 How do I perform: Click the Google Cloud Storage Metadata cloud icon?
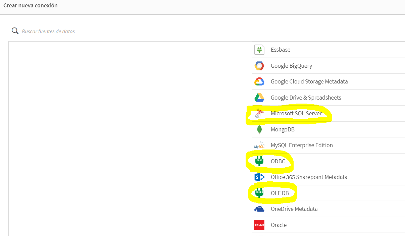pyautogui.click(x=259, y=81)
